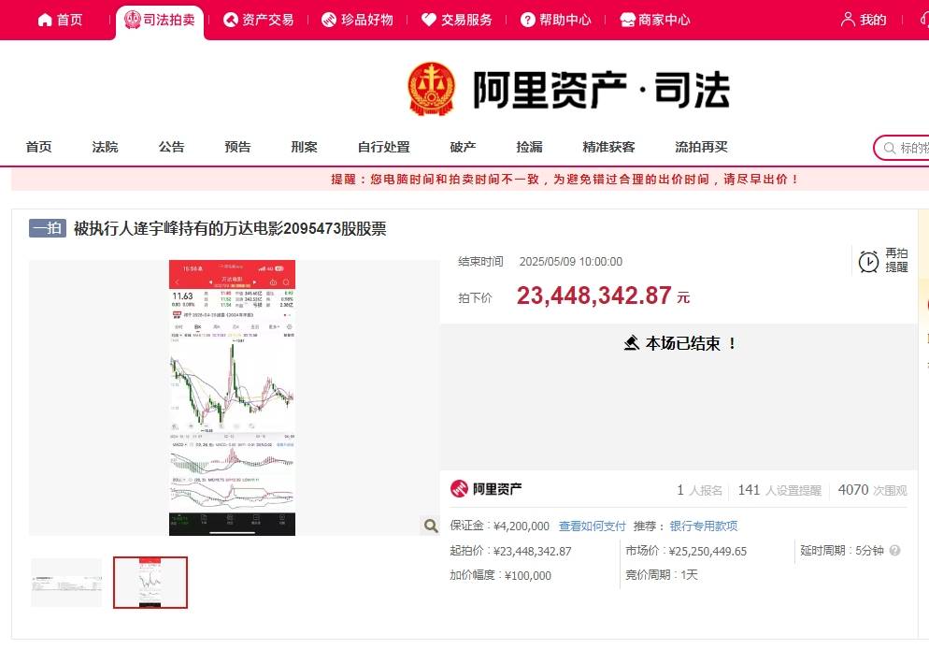Click the large stock chart preview image
Viewport: 929px width, 649px height.
[x=232, y=397]
